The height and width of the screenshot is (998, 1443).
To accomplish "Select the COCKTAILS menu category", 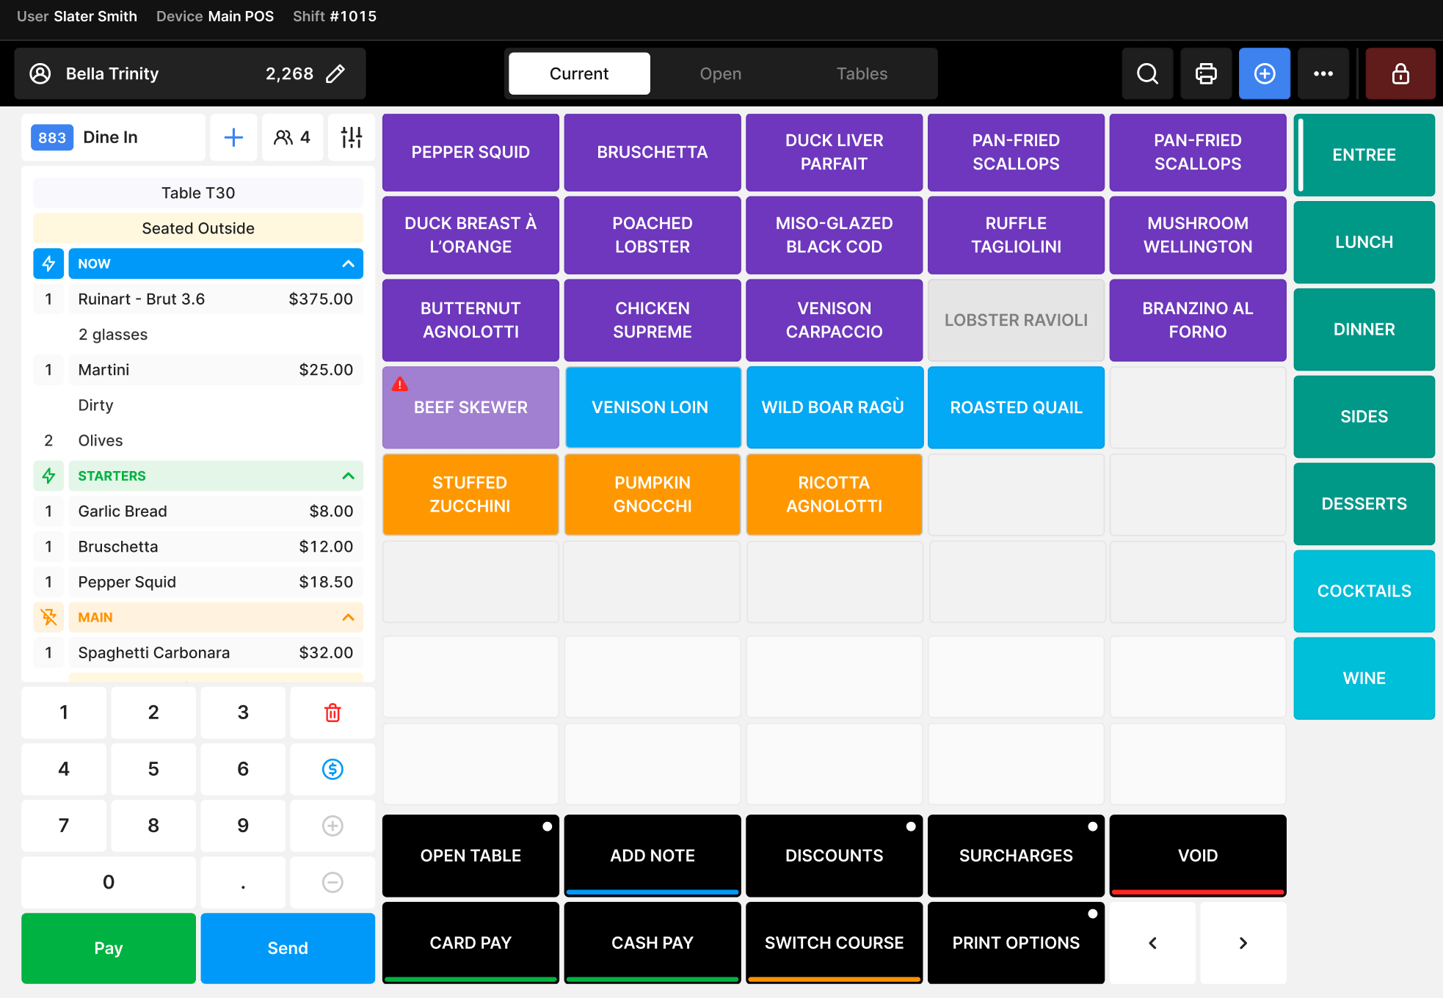I will click(x=1364, y=591).
